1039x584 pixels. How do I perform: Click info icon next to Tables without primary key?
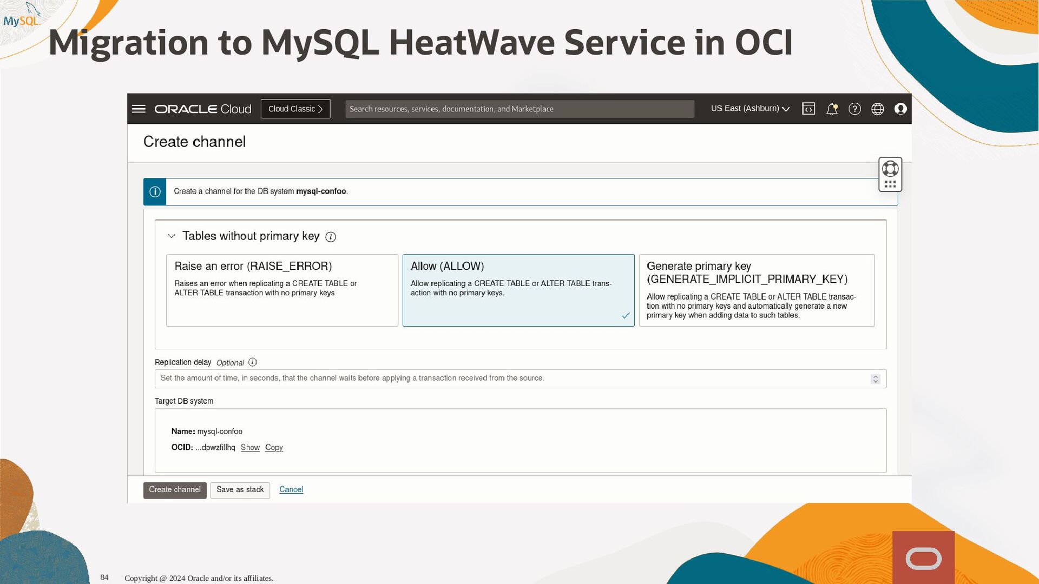(x=331, y=237)
